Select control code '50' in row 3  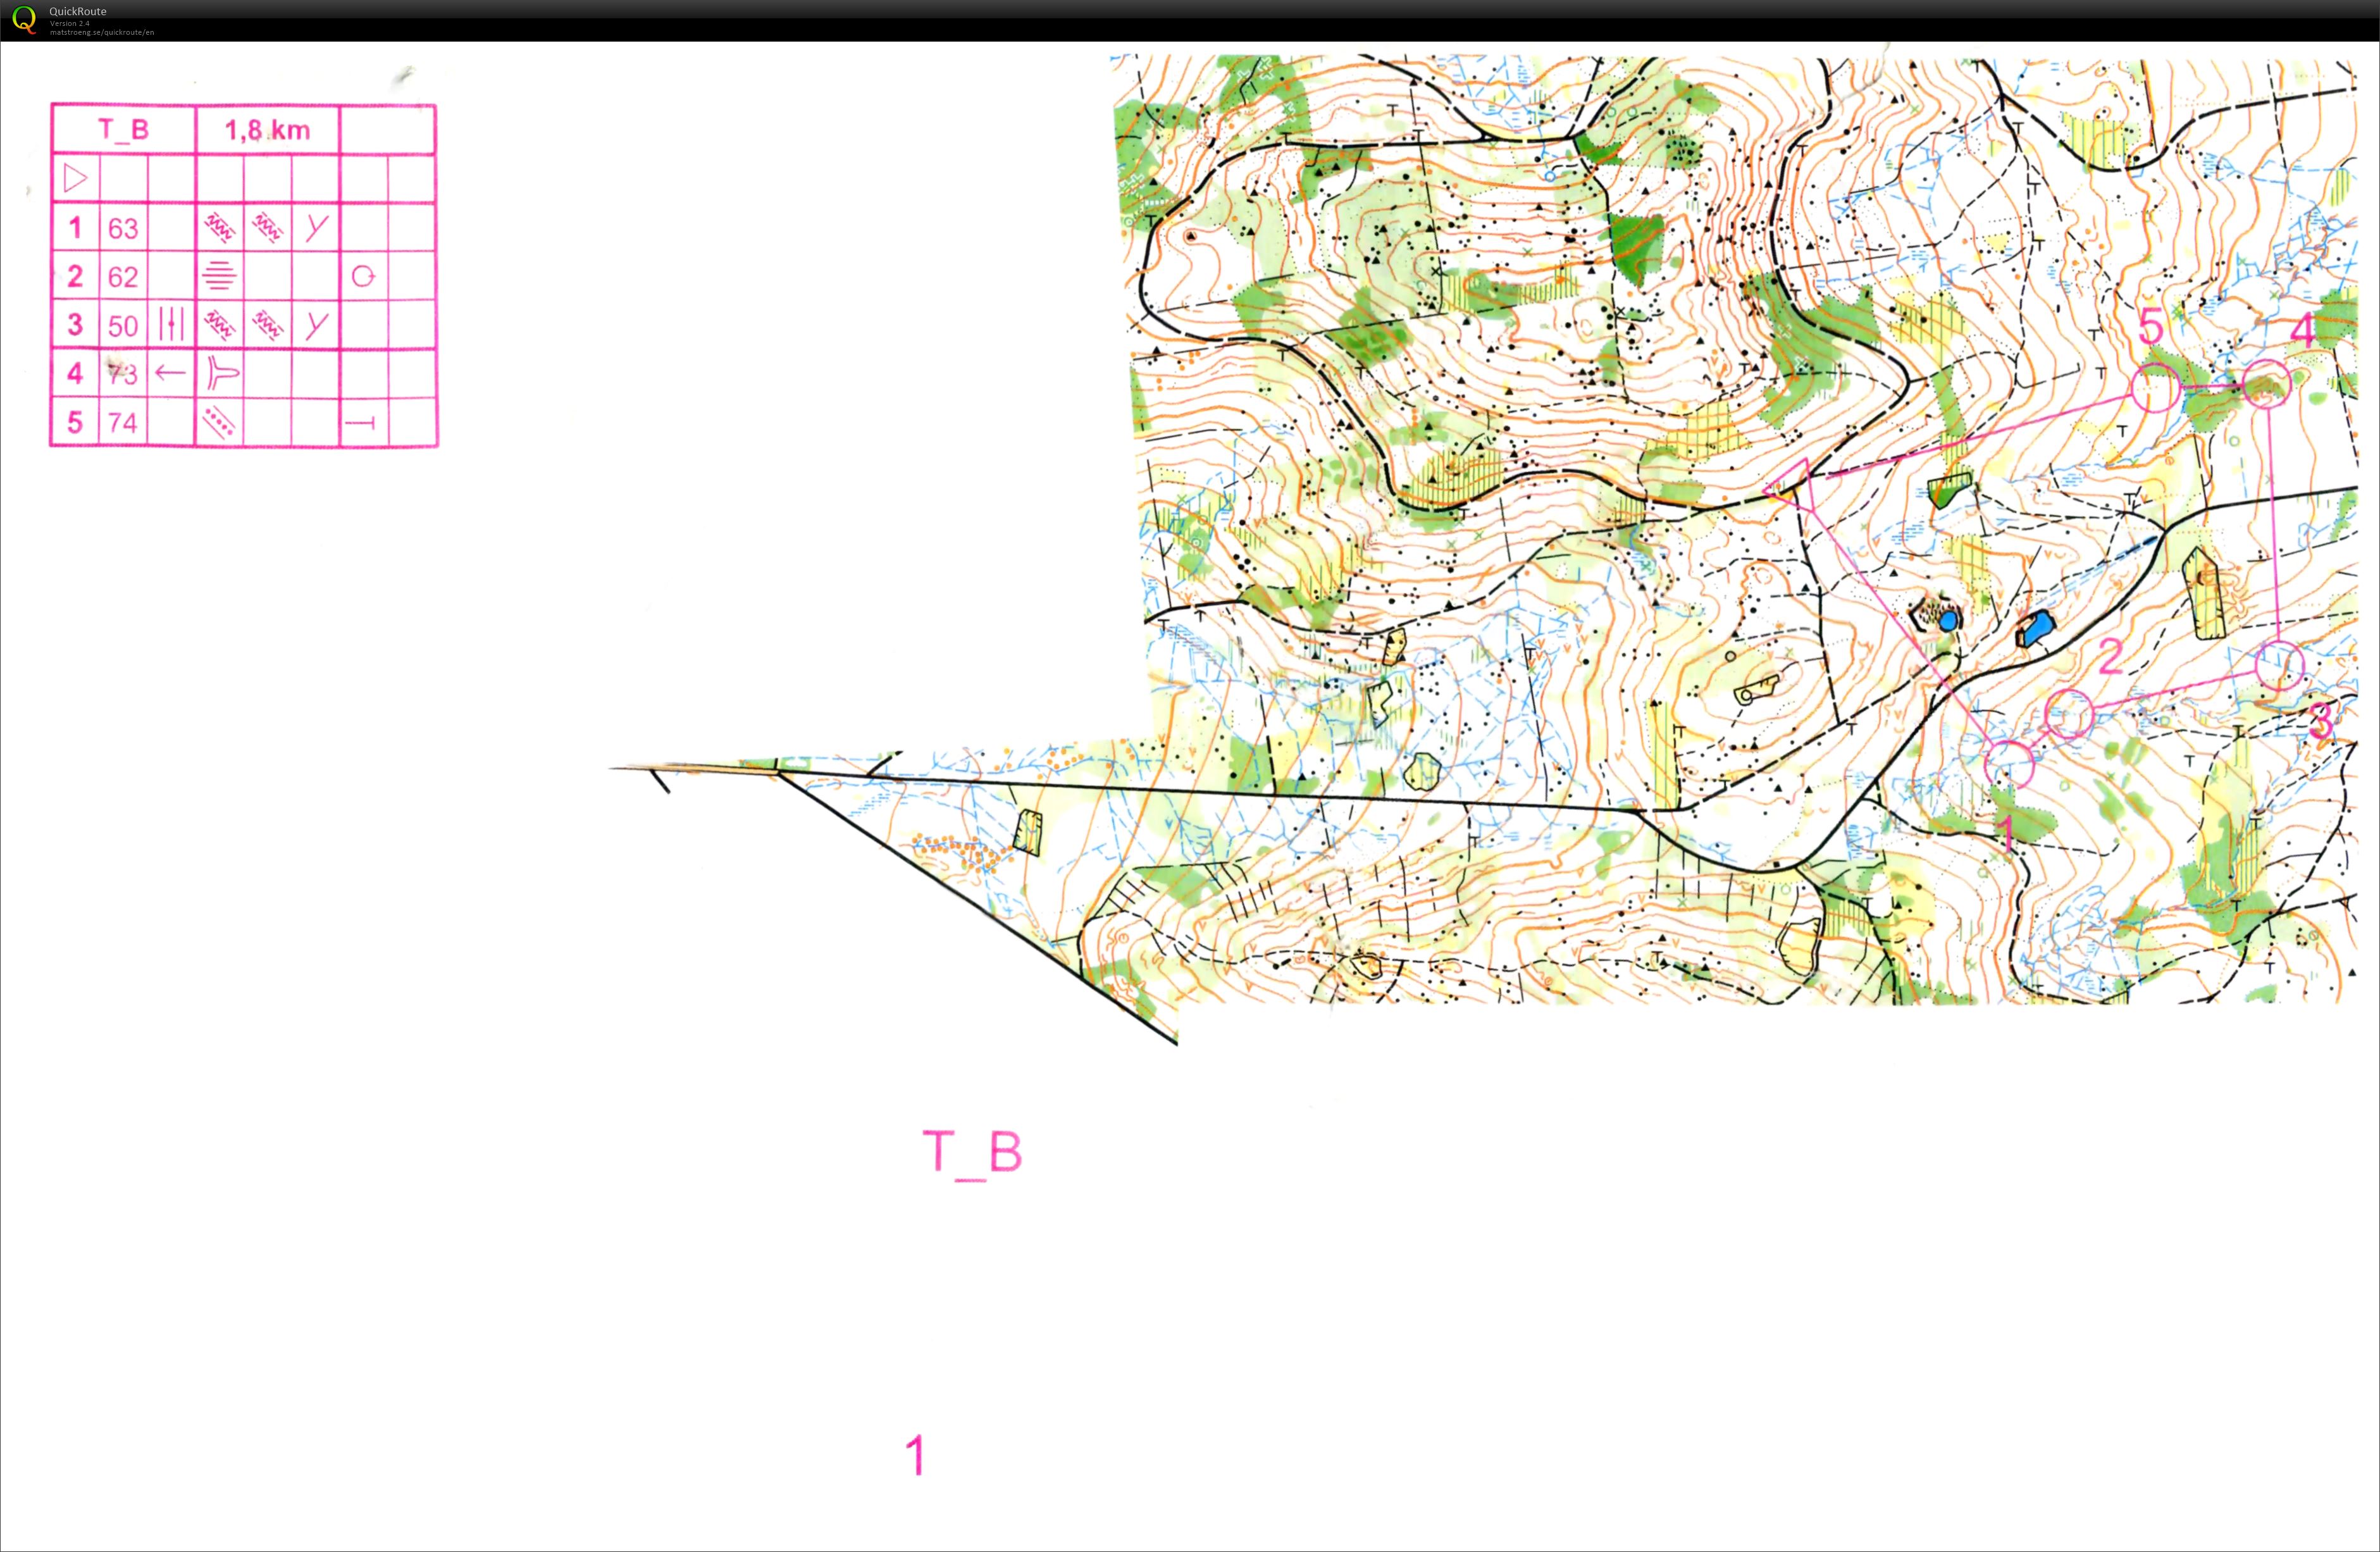tap(123, 325)
